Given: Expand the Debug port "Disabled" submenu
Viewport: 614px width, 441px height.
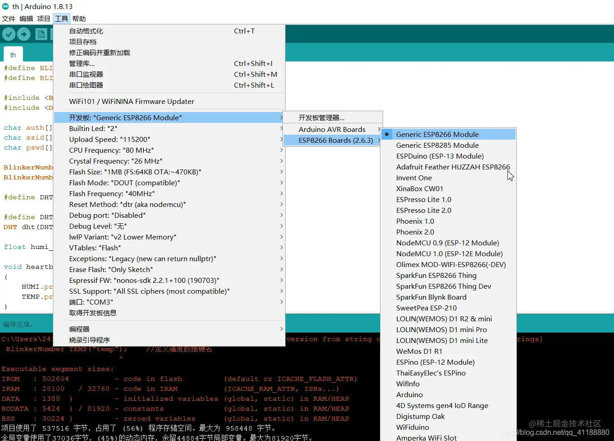Looking at the screenshot, I should pyautogui.click(x=169, y=215).
